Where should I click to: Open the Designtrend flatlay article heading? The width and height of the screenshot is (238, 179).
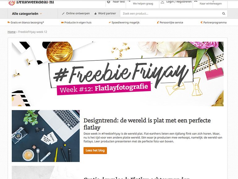147,124
